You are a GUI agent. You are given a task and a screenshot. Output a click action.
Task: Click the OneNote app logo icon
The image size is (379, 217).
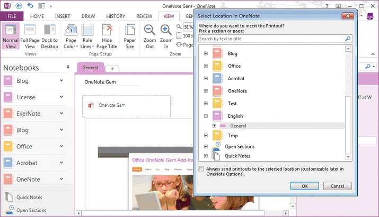tap(7, 6)
